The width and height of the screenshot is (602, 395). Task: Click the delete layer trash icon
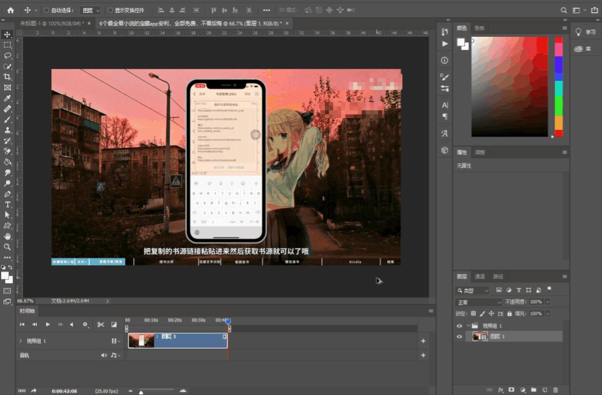point(555,390)
